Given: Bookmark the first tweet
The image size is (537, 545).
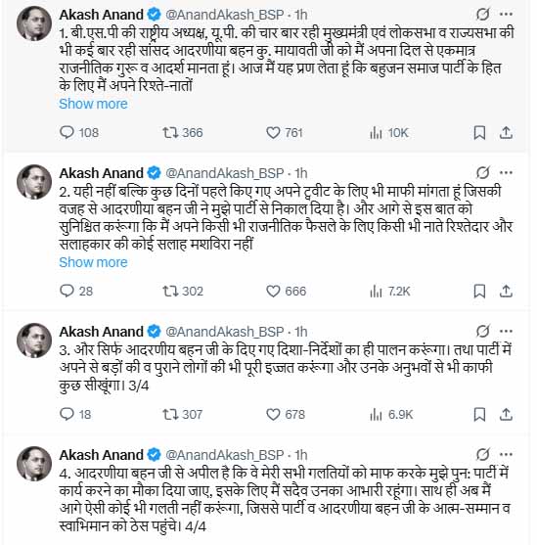Looking at the screenshot, I should point(479,133).
